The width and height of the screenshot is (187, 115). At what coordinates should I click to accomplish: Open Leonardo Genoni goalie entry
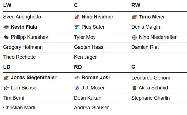point(151,78)
